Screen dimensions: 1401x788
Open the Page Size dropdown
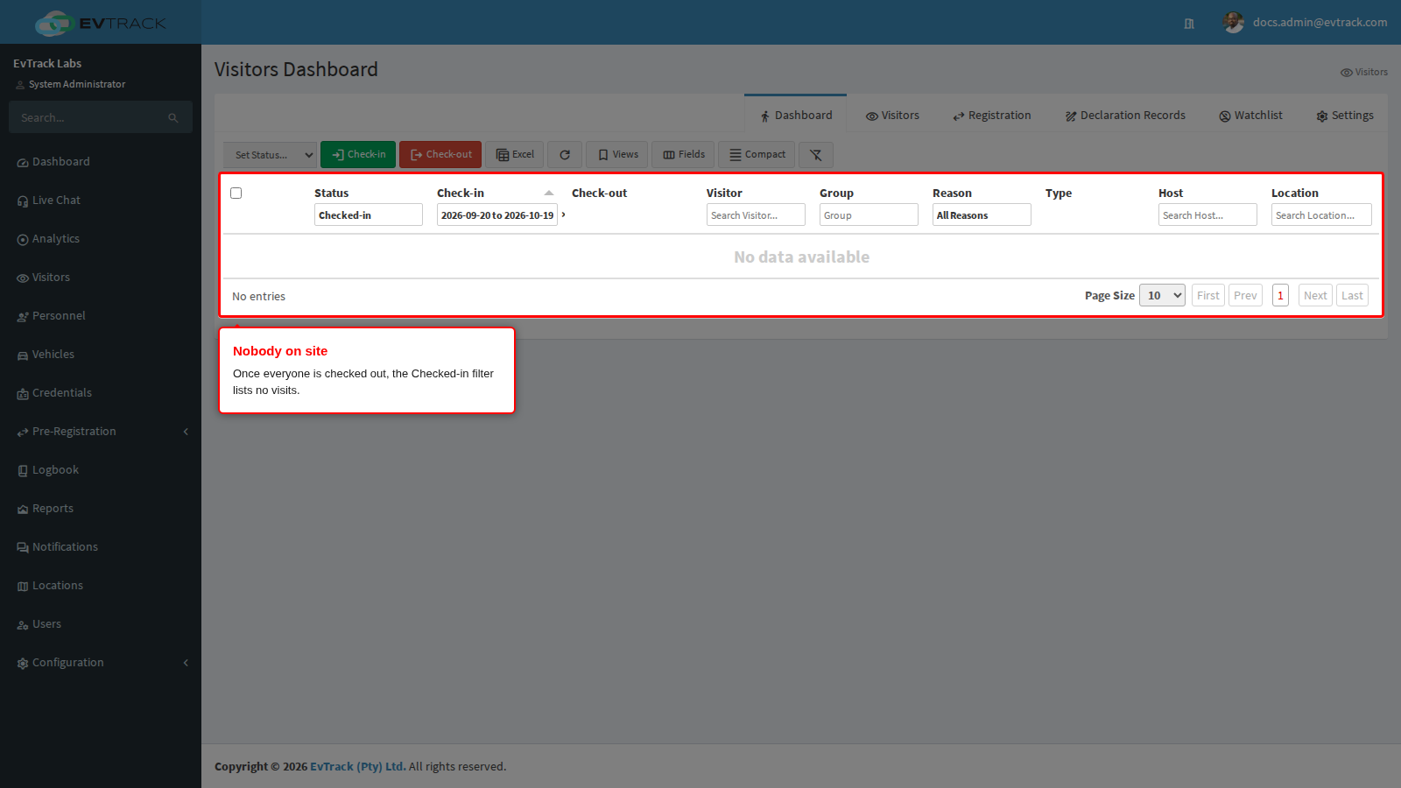[x=1162, y=296]
